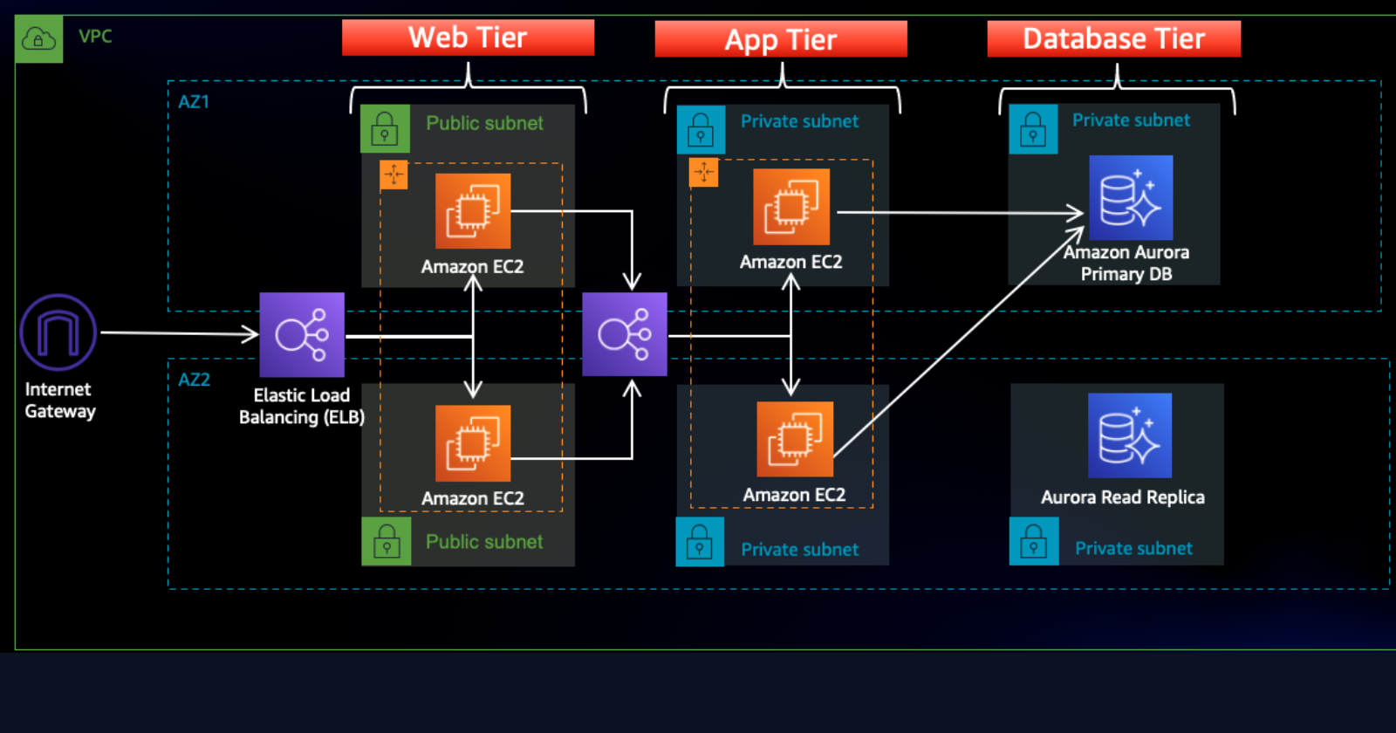Click the Web Tier red banner

click(468, 38)
